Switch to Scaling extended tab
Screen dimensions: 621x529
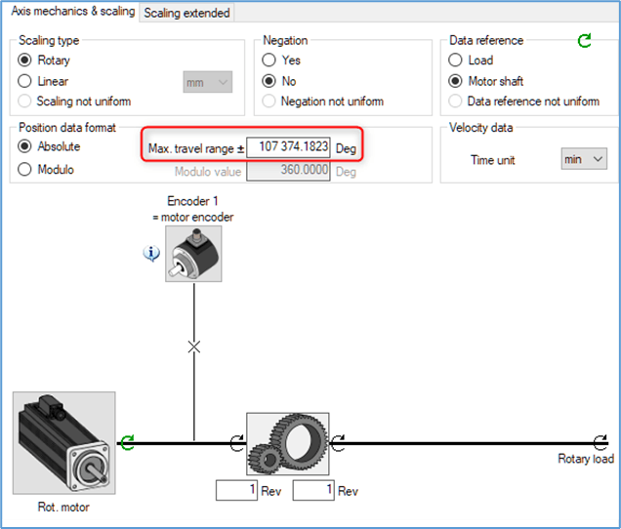click(187, 13)
